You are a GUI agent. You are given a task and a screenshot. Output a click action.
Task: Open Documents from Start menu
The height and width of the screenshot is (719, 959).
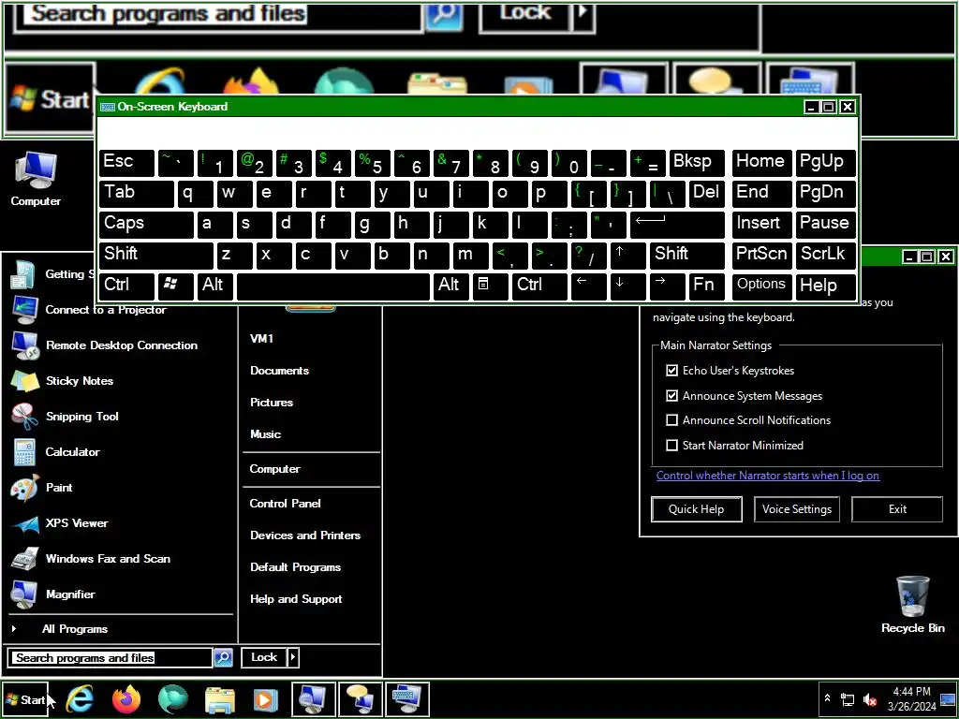pyautogui.click(x=279, y=371)
